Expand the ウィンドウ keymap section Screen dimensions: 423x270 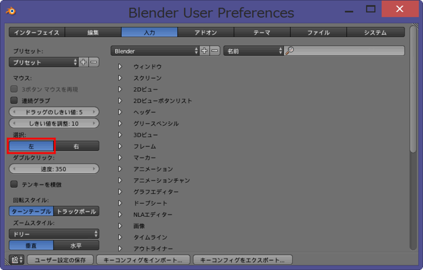coord(120,67)
